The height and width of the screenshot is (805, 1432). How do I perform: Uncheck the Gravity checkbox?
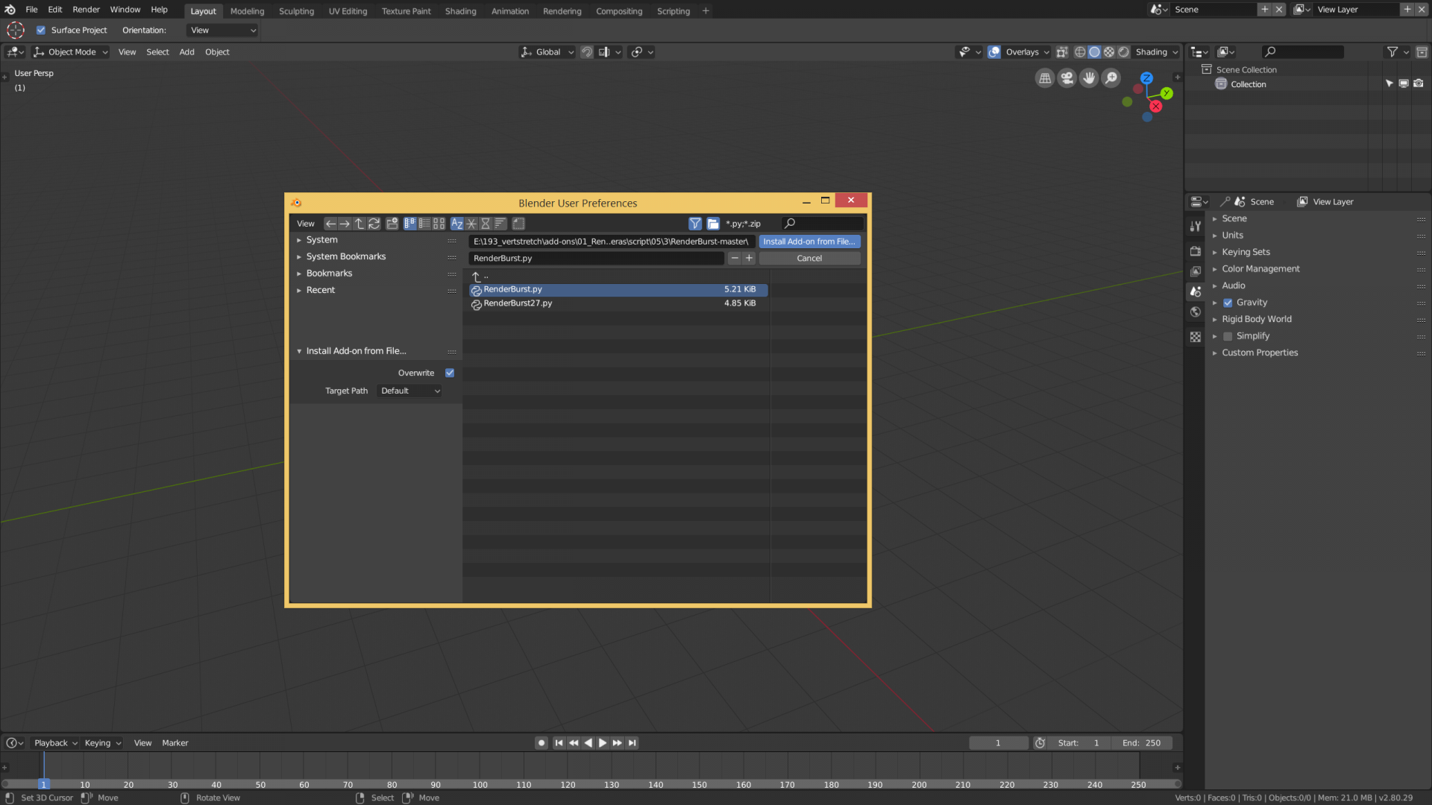[x=1228, y=303]
